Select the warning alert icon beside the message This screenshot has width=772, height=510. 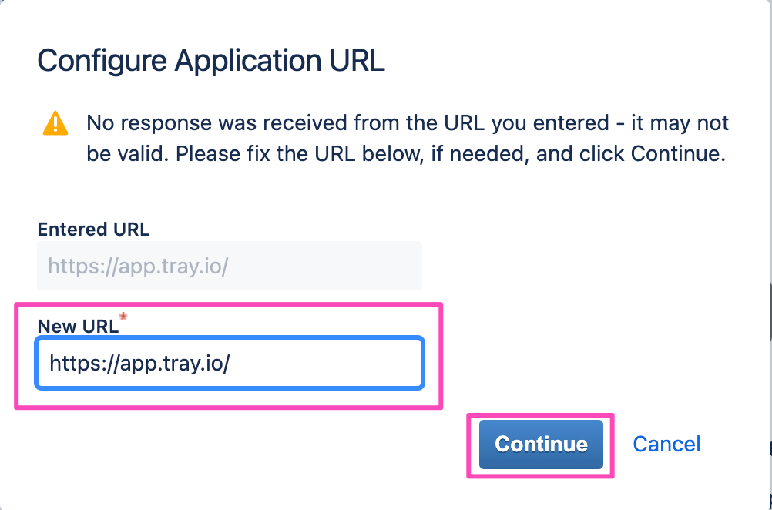point(55,123)
